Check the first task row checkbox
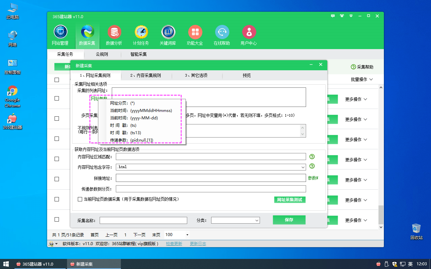Screen dimensions: 431x269 (x=57, y=98)
